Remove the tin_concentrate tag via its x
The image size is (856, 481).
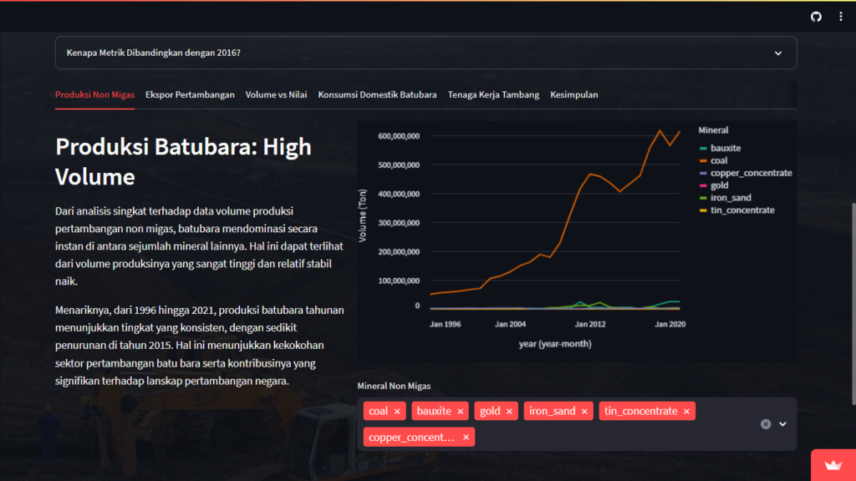[x=686, y=411]
